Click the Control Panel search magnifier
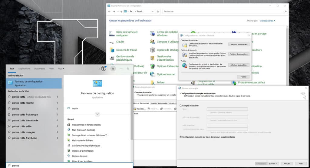 [285, 12]
